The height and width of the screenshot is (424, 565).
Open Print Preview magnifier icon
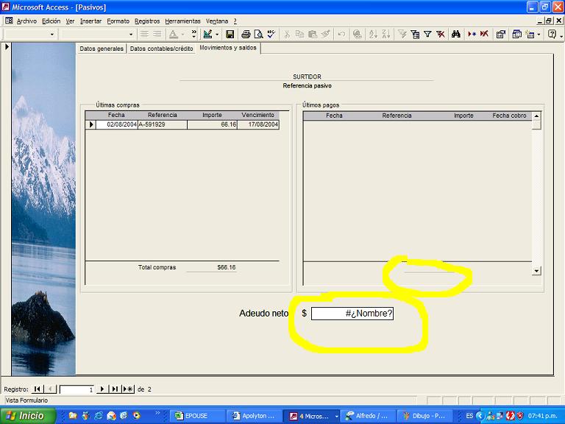tap(258, 35)
